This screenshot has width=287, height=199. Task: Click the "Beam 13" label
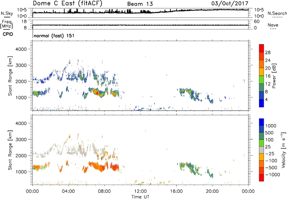140,4
